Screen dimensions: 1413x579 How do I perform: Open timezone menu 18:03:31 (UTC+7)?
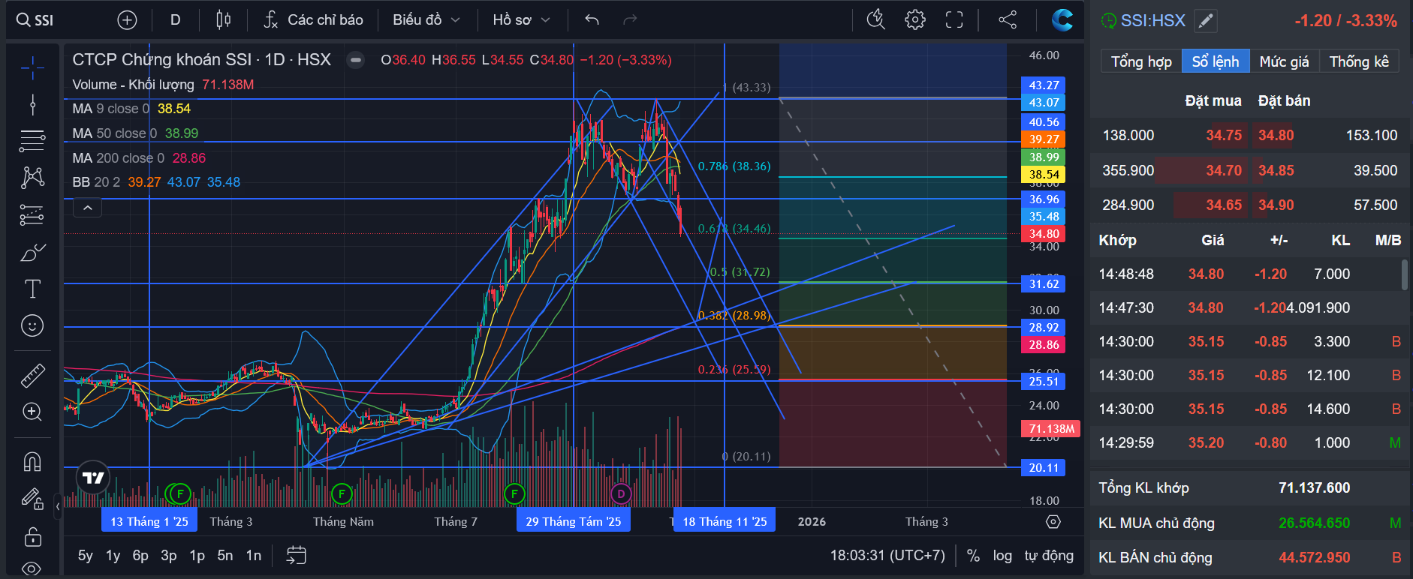coord(887,556)
